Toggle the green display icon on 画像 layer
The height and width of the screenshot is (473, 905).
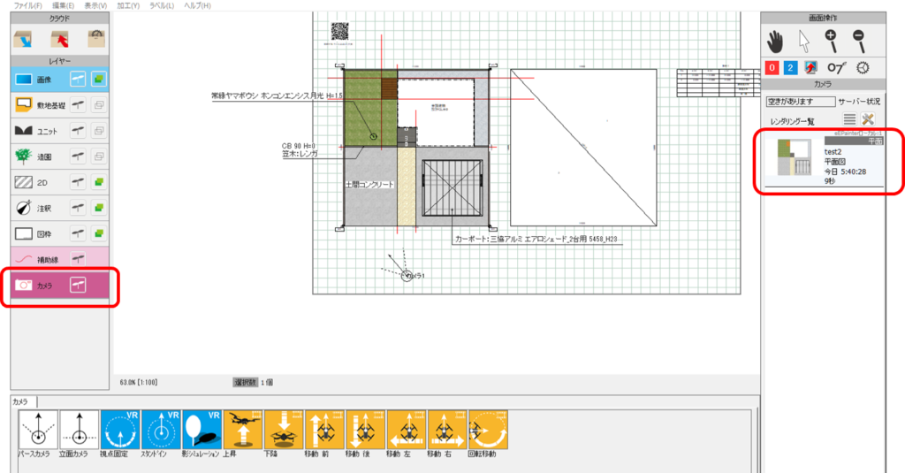coord(99,80)
